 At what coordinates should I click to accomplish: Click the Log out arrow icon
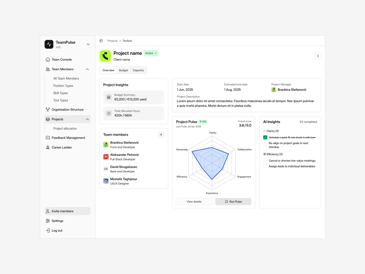48,231
